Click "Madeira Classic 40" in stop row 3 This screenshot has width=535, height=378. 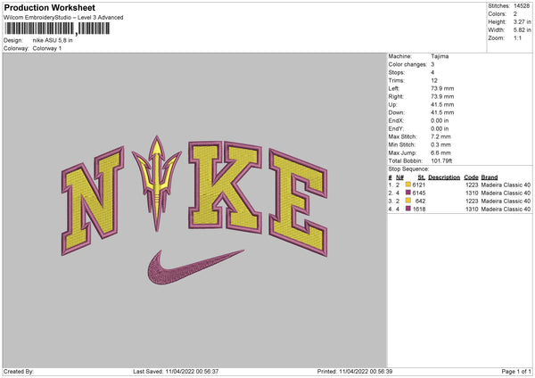[506, 201]
